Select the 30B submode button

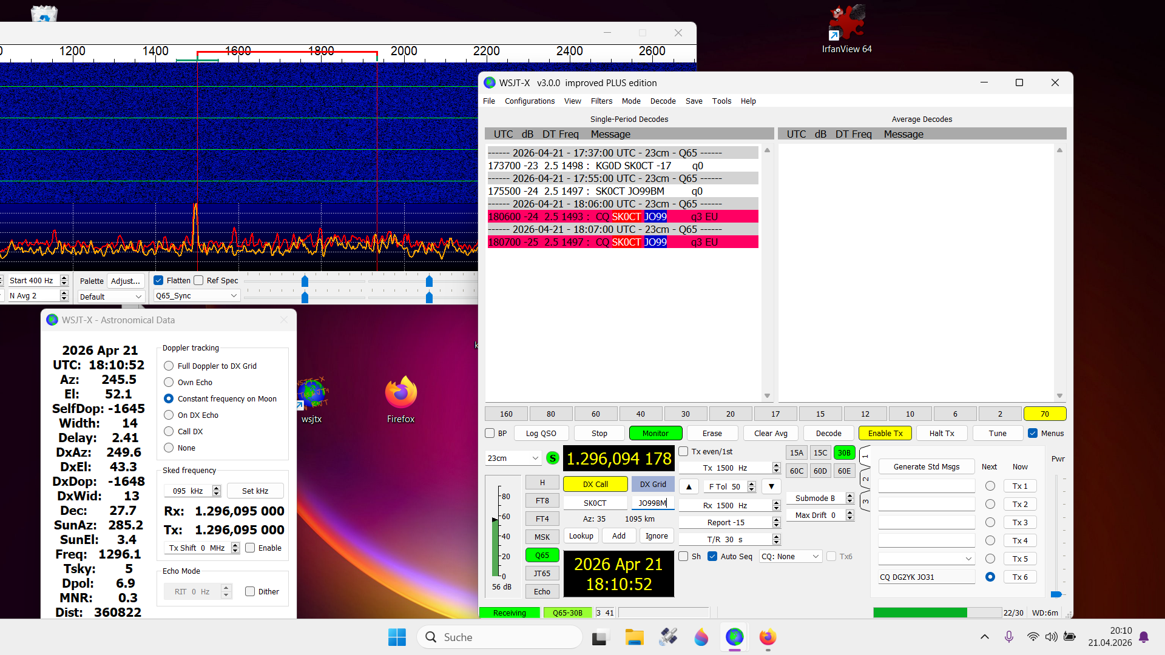tap(844, 452)
